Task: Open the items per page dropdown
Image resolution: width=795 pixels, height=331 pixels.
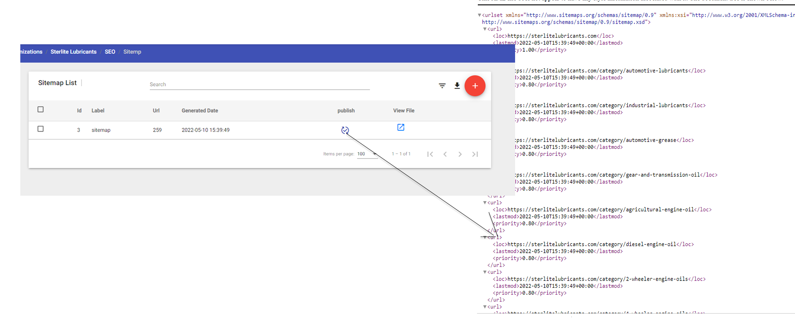Action: point(367,154)
